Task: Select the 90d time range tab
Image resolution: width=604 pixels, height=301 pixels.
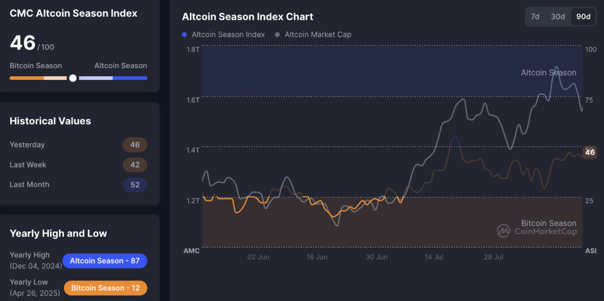Action: click(x=583, y=16)
